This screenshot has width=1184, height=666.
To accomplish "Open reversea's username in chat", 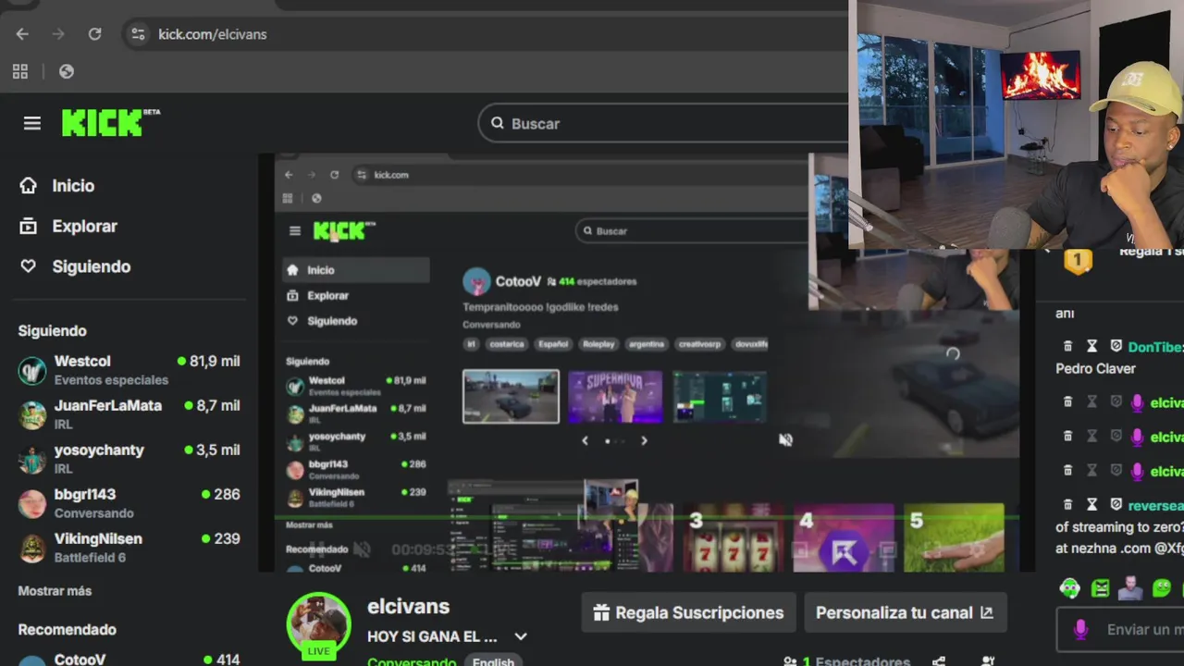I will (1155, 506).
